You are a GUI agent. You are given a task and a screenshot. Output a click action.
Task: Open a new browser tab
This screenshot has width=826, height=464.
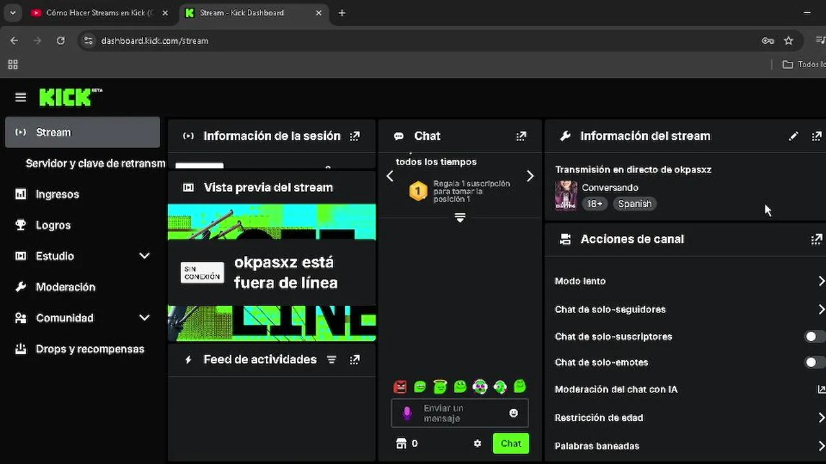342,13
